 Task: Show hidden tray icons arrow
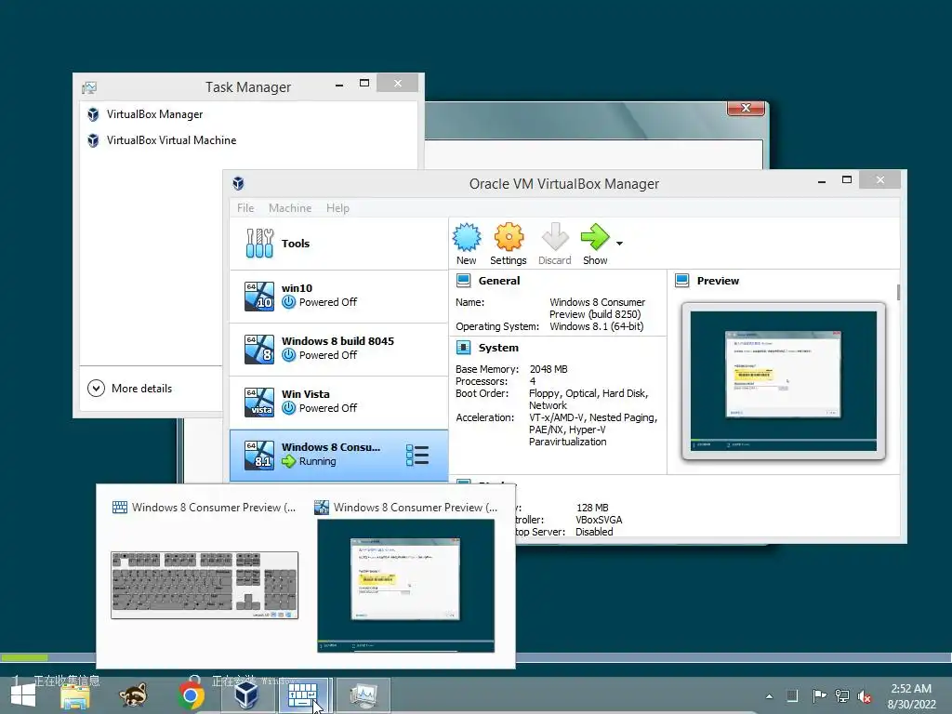pos(769,696)
